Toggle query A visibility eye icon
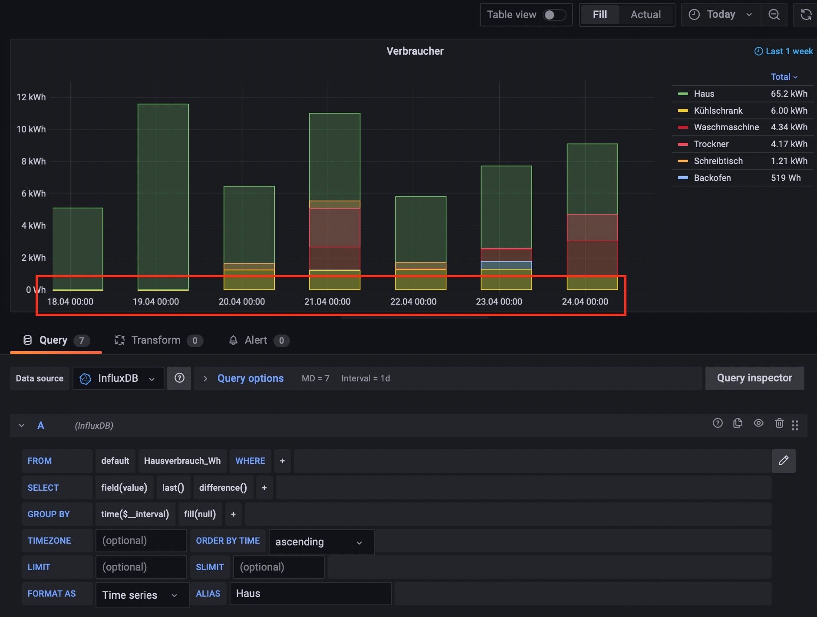The width and height of the screenshot is (817, 617). 758,423
